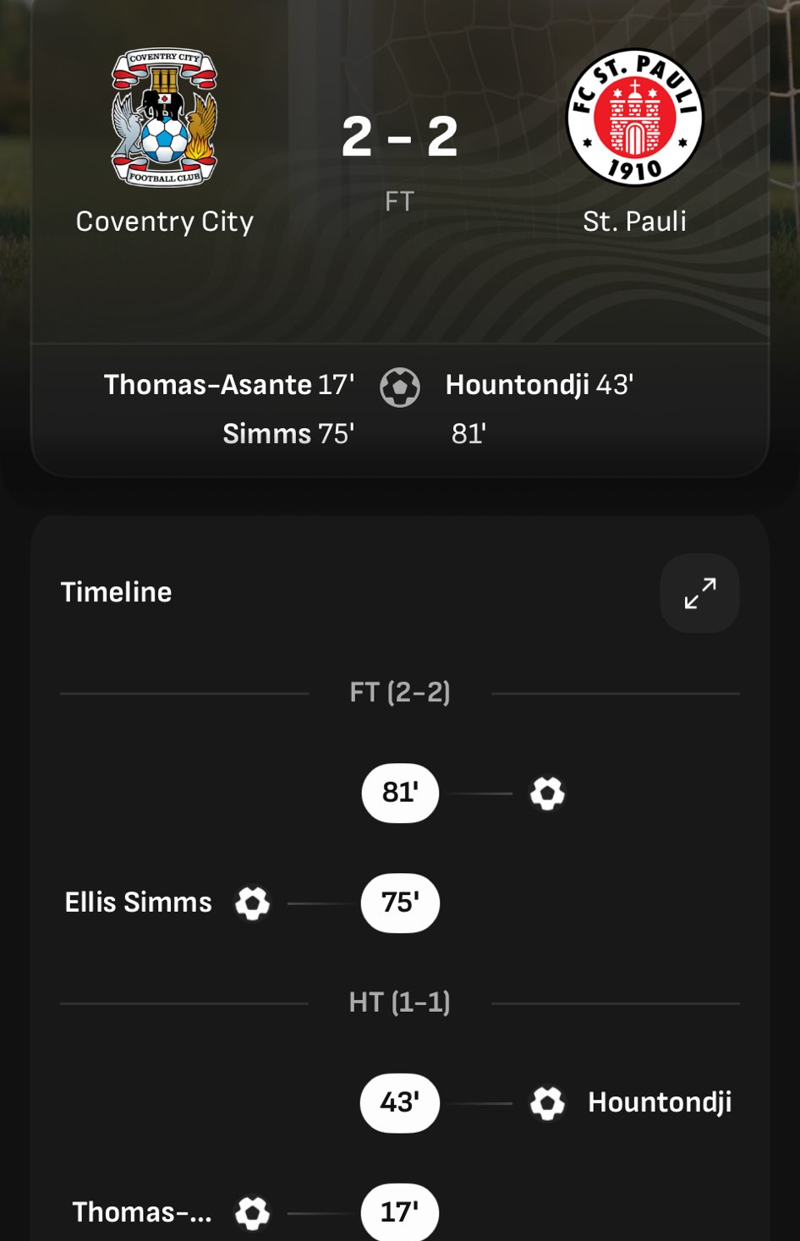Expand the Timeline to full view
Image resolution: width=800 pixels, height=1241 pixels.
[x=699, y=593]
